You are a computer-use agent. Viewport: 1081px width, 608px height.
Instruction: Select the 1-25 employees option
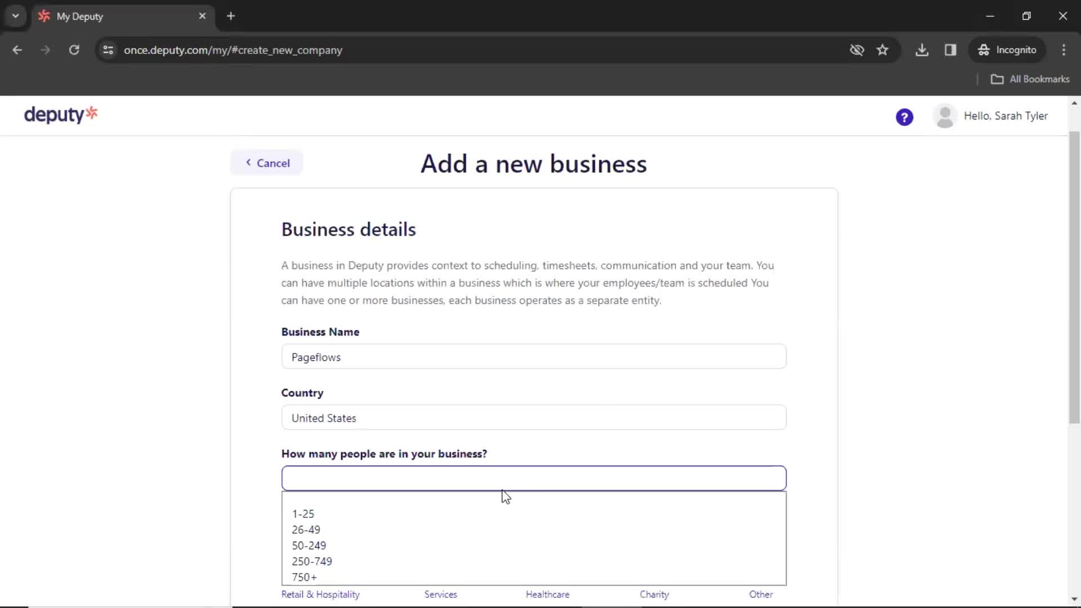[303, 513]
